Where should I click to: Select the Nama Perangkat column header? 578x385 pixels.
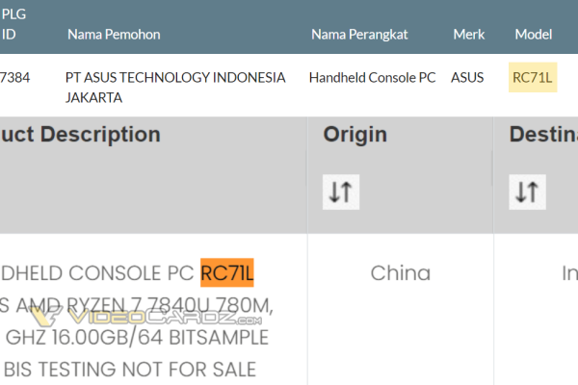coord(359,35)
